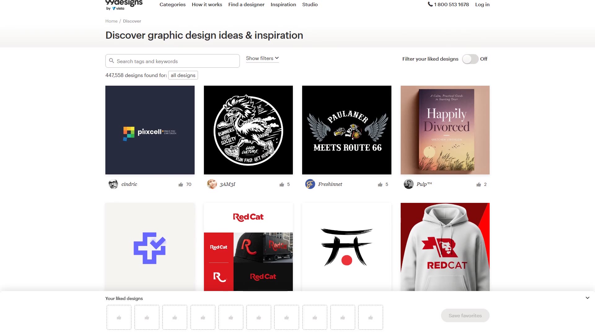Click the 99designs logo
Viewport: 595px width, 334px height.
[124, 5]
